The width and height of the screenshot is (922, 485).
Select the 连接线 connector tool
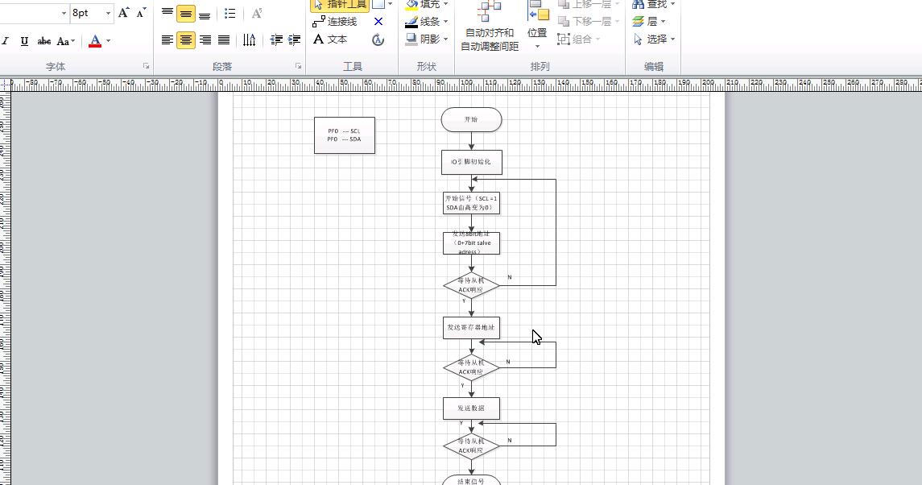click(335, 22)
